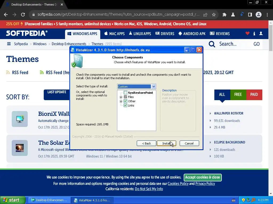Viewport: 273px width, 204px height.
Task: Open the first RSS Feed link
Action: pyautogui.click(x=20, y=73)
